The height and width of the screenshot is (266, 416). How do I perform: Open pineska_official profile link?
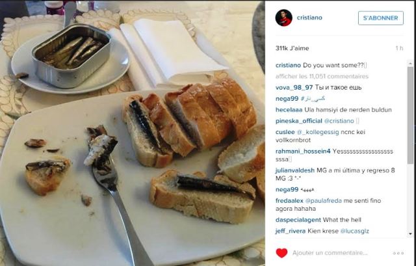click(299, 121)
